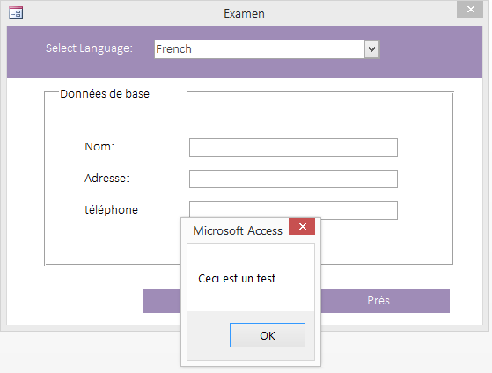This screenshot has width=492, height=373.
Task: Select the French language combo box field
Action: (267, 49)
